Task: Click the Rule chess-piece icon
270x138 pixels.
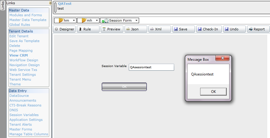Action: pos(80,29)
